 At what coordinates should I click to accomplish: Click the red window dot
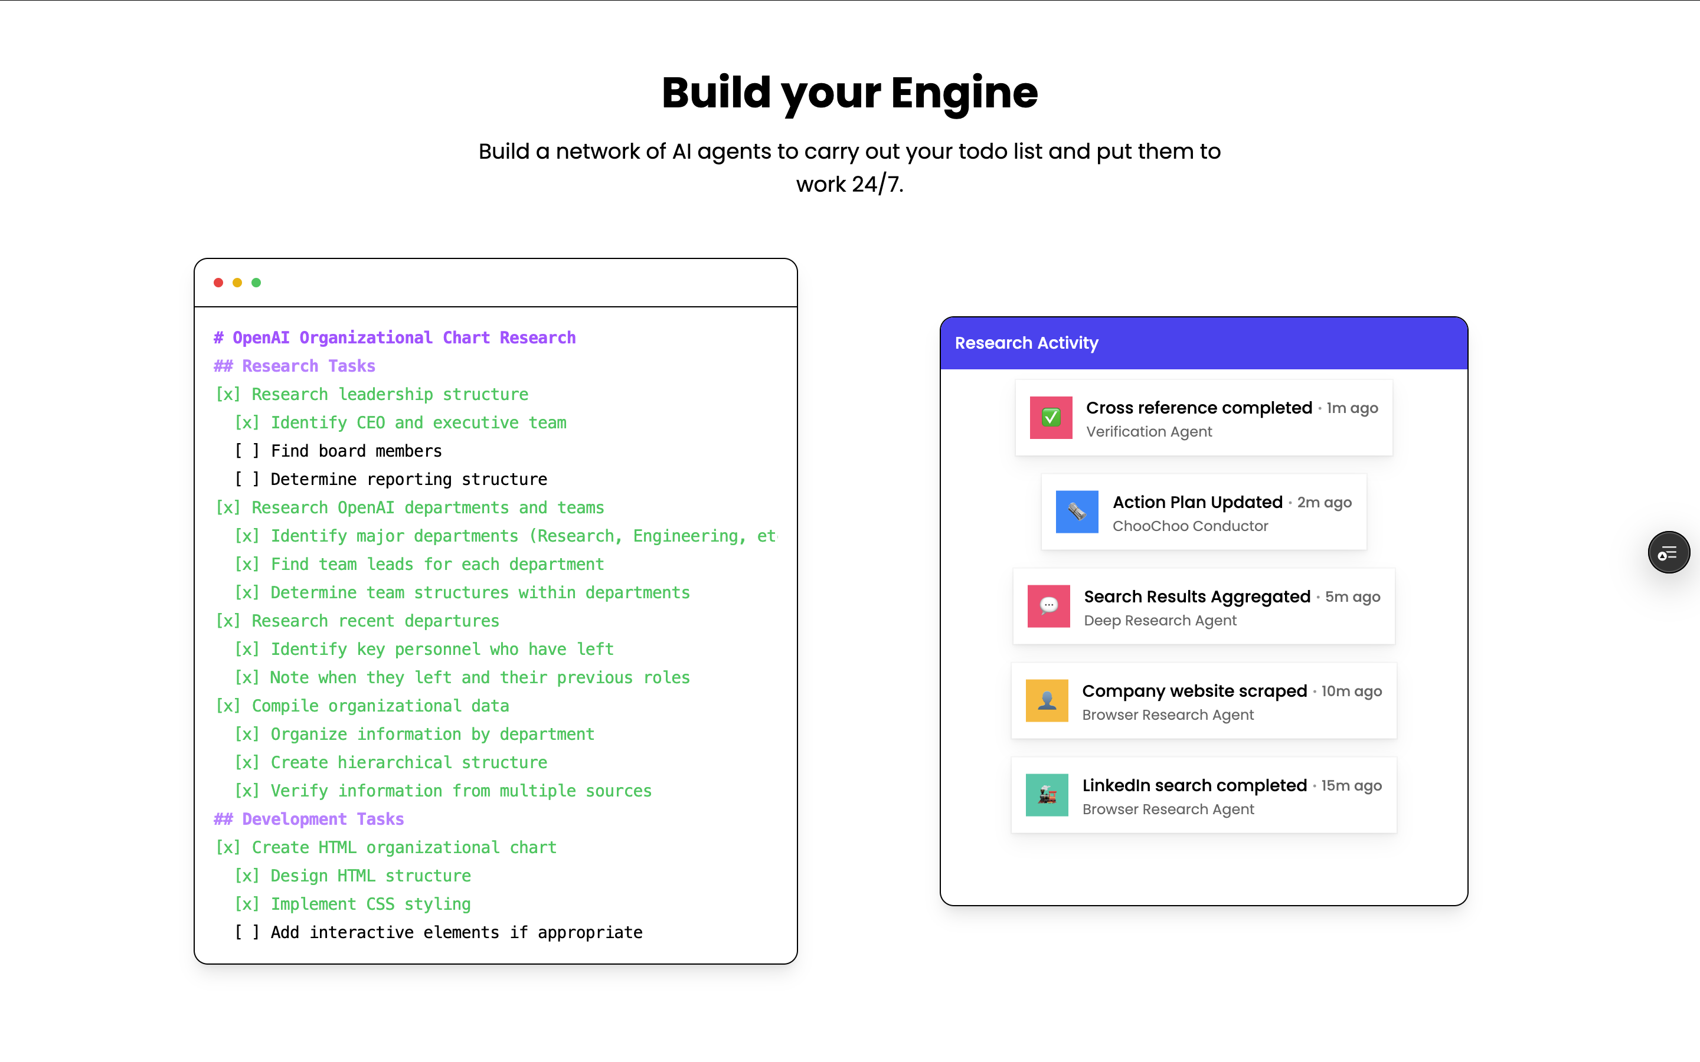pyautogui.click(x=218, y=283)
